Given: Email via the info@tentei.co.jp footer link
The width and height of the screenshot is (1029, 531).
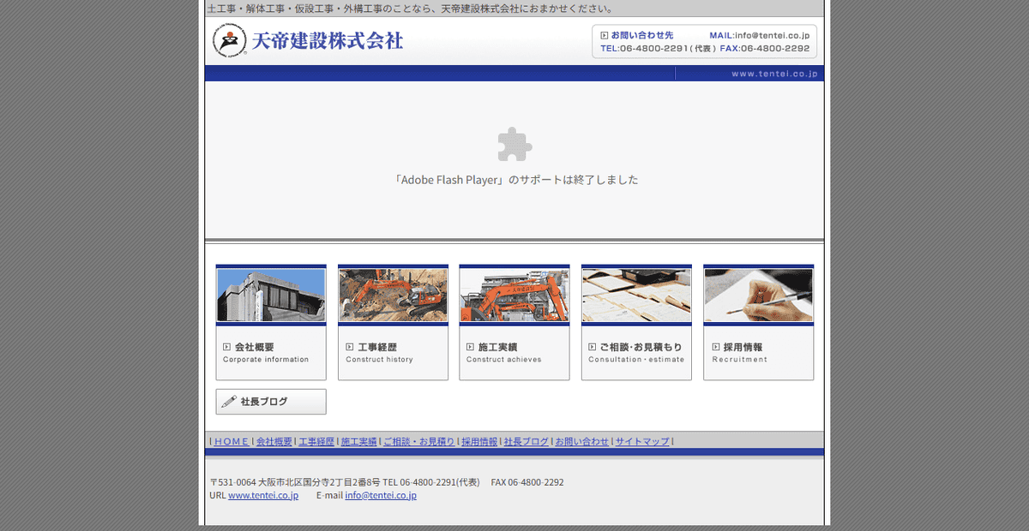Looking at the screenshot, I should [x=379, y=494].
